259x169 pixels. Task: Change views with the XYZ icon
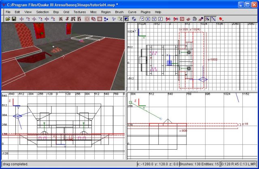pyautogui.click(x=114, y=19)
